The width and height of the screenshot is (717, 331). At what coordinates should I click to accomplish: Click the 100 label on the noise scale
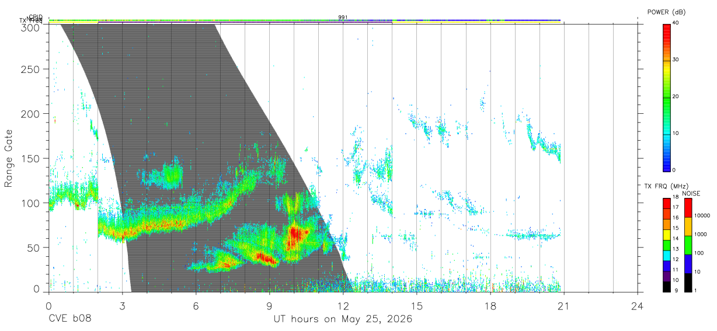pyautogui.click(x=699, y=253)
